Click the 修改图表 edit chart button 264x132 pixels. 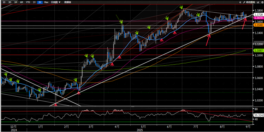249,2
